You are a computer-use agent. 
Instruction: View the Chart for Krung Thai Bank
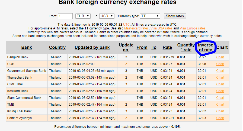(x=220, y=111)
